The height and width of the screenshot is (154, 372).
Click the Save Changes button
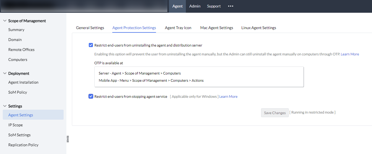click(x=275, y=113)
